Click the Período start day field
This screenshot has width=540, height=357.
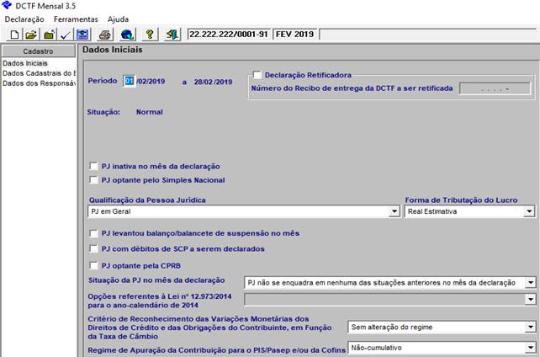click(x=130, y=81)
